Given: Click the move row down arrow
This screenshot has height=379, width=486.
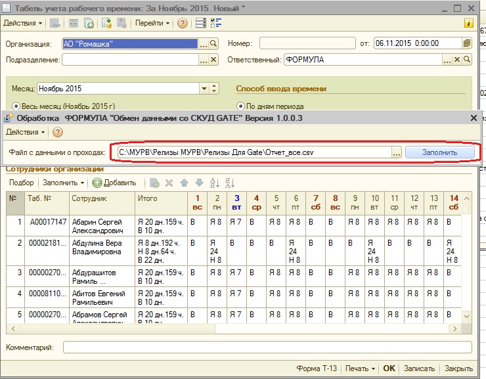Looking at the screenshot, I should click(199, 183).
